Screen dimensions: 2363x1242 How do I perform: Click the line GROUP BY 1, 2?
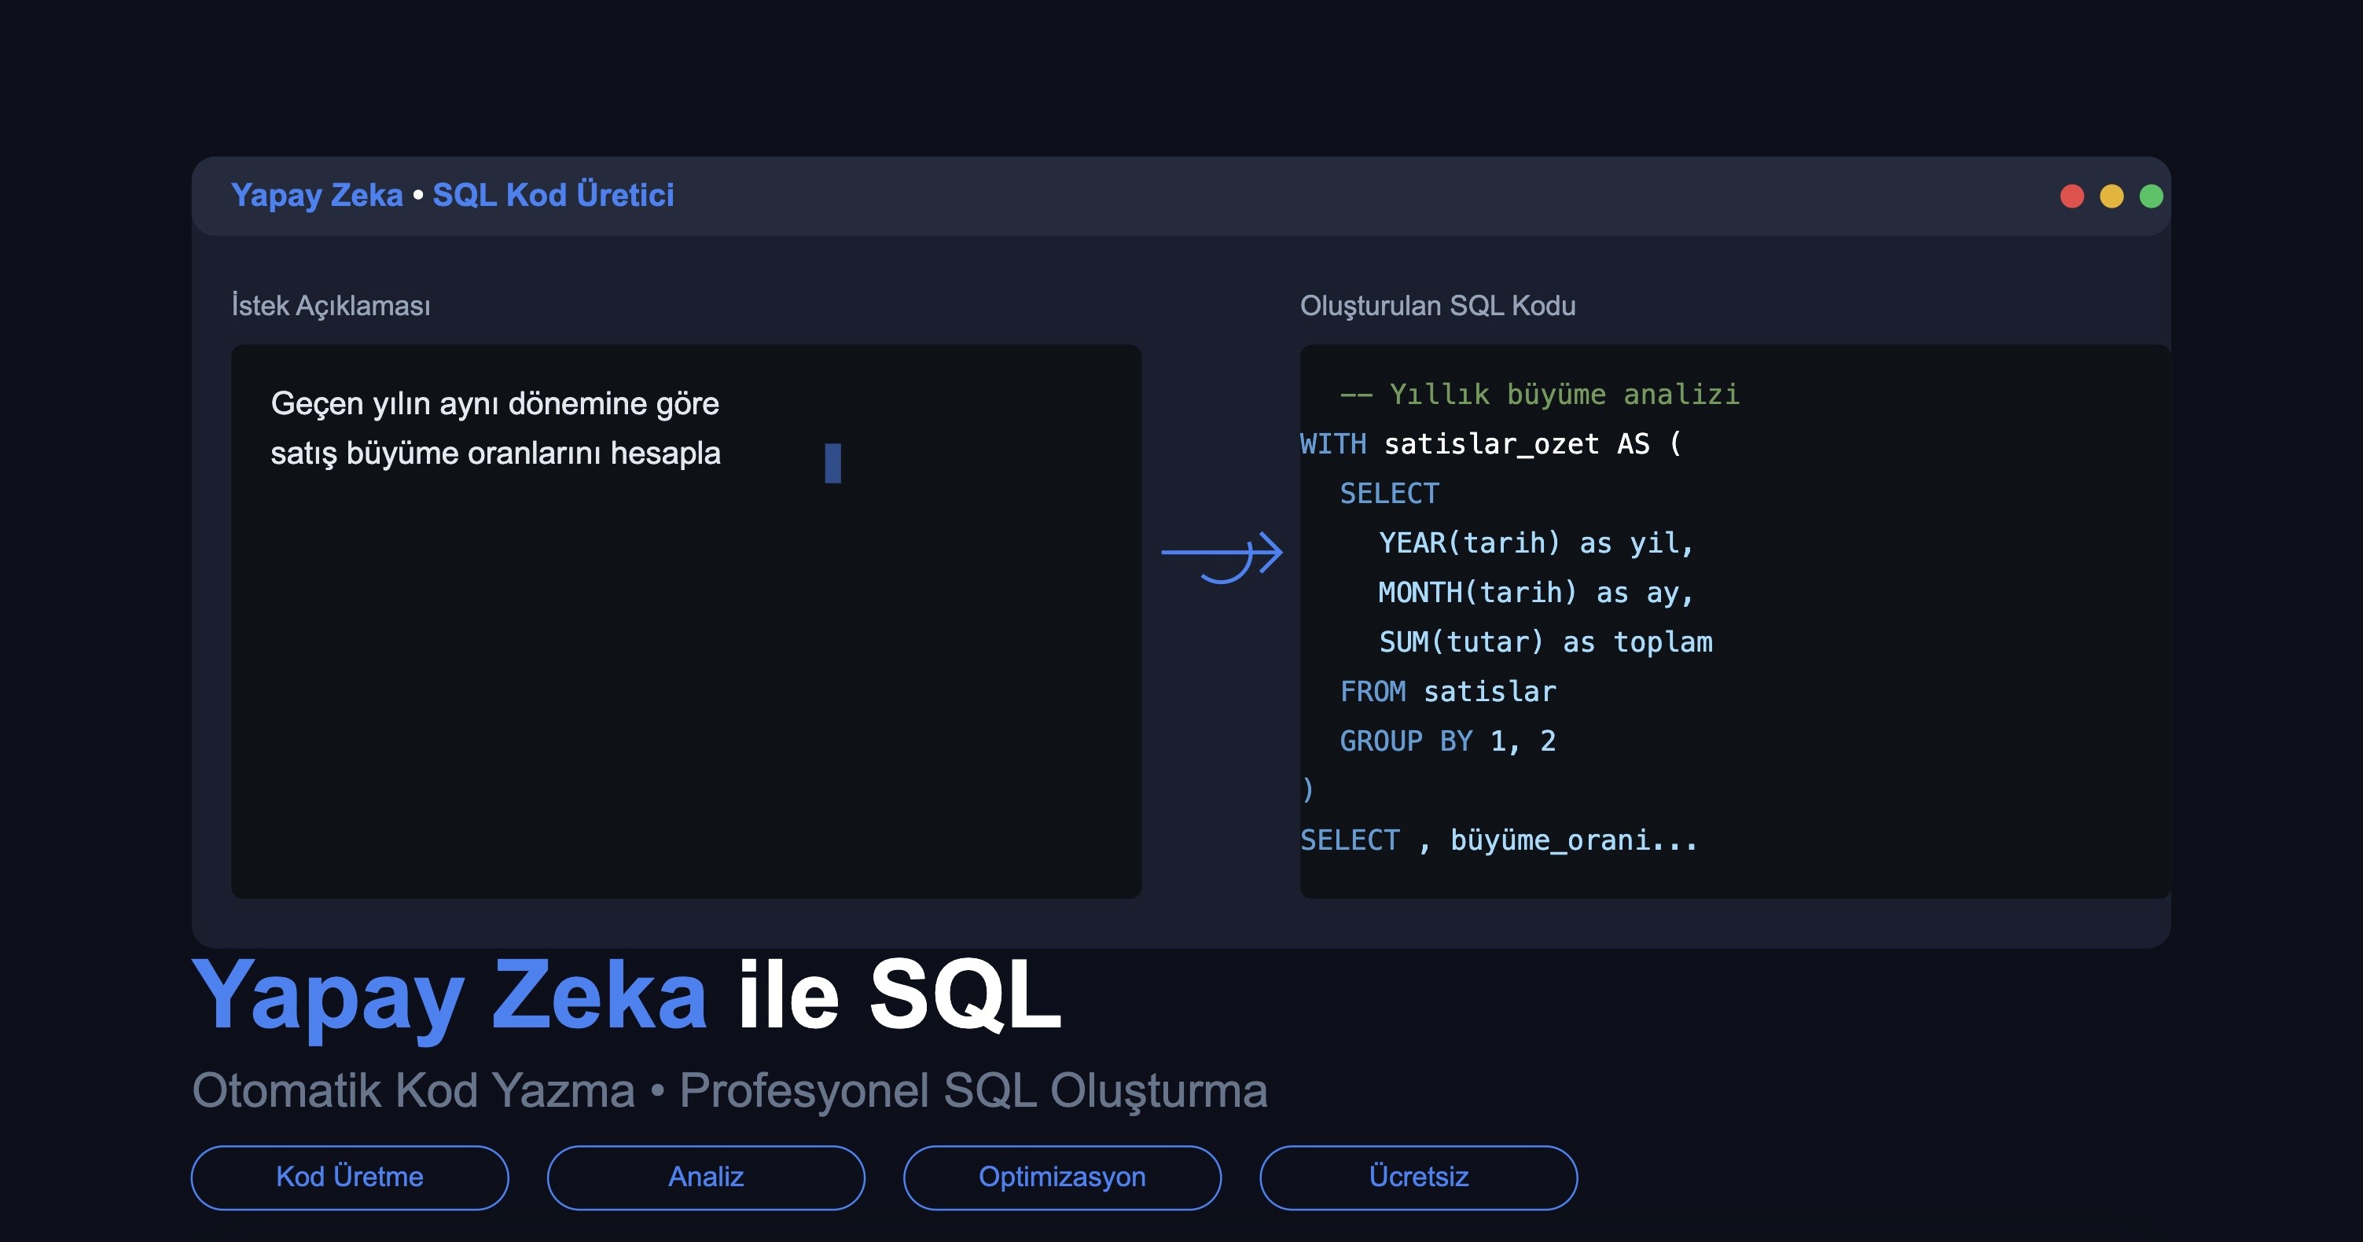[x=1447, y=741]
